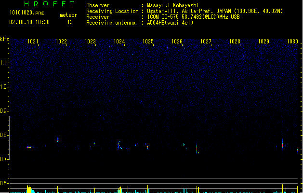Click the HROFFT title text
Screen dimensions: 303x193
(x=49, y=4)
